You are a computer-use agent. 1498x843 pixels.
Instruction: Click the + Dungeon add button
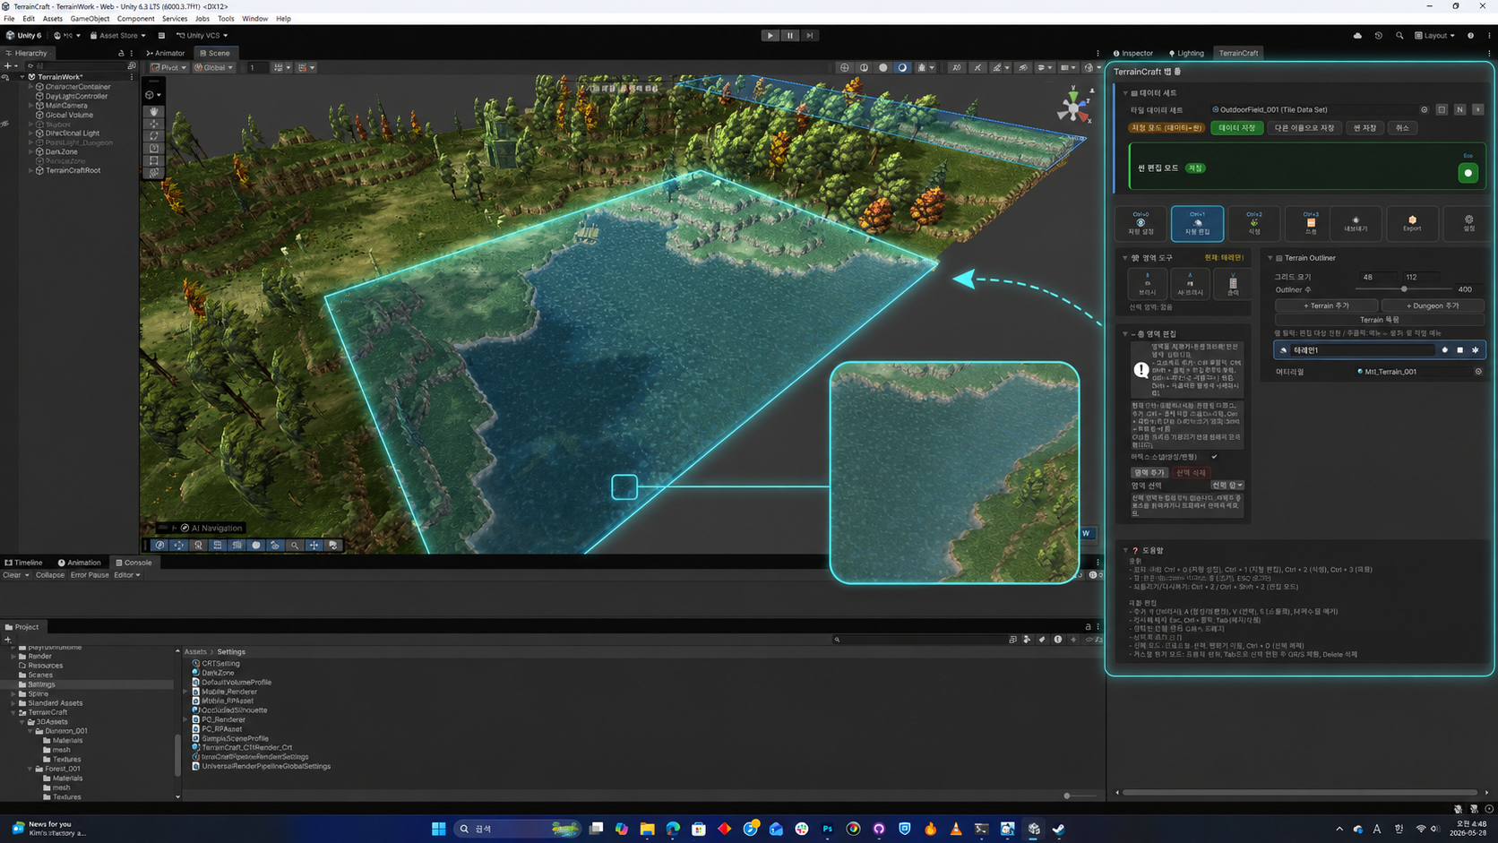tap(1432, 305)
